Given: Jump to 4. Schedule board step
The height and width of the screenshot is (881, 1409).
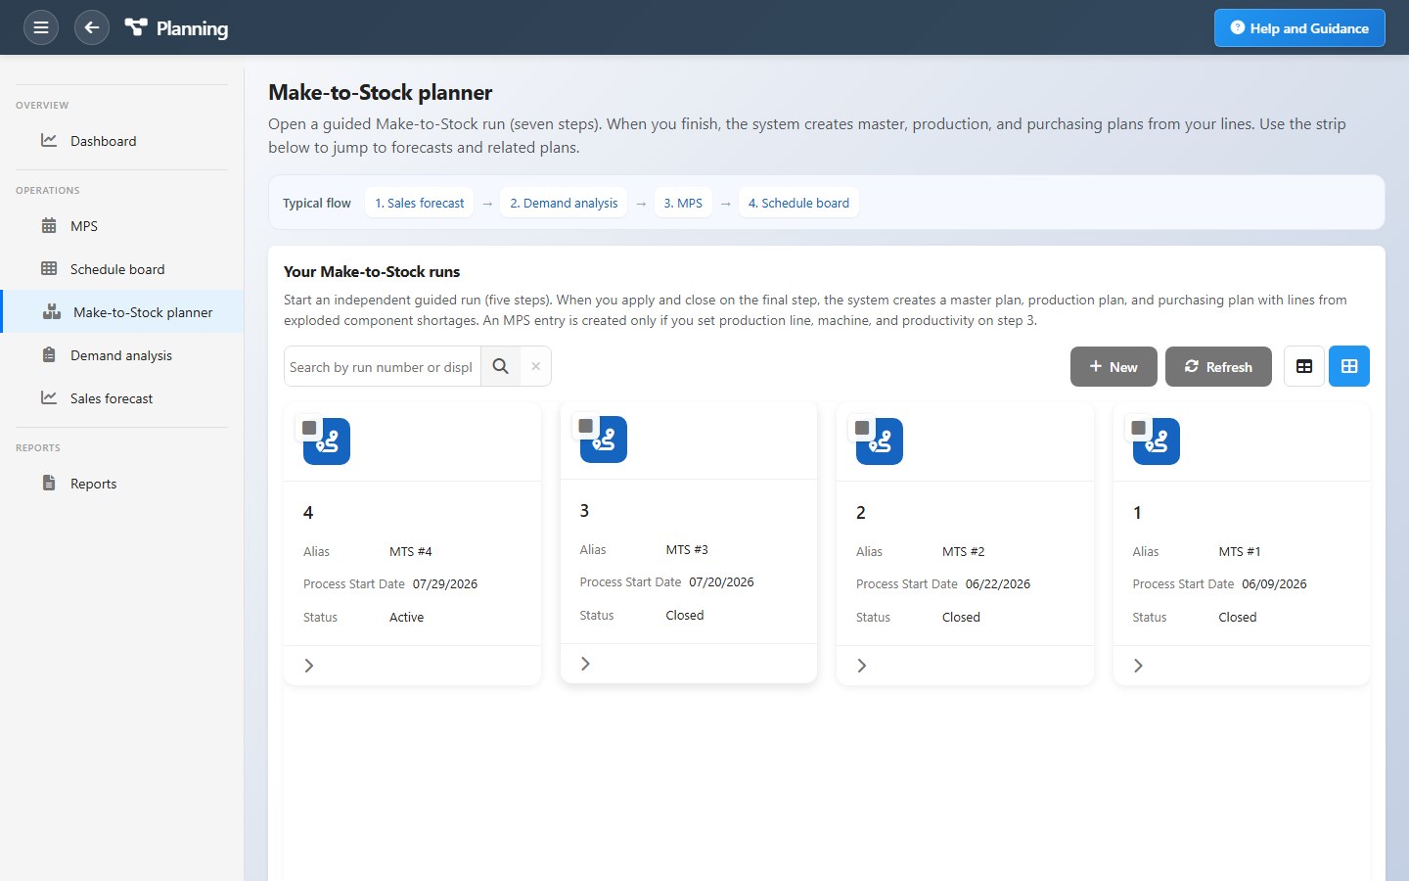Looking at the screenshot, I should (798, 203).
